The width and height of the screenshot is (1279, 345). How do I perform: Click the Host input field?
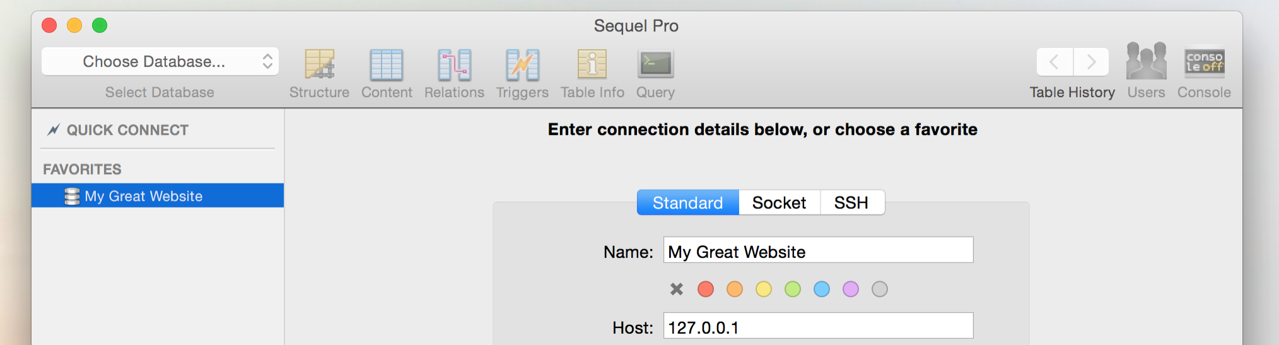818,326
